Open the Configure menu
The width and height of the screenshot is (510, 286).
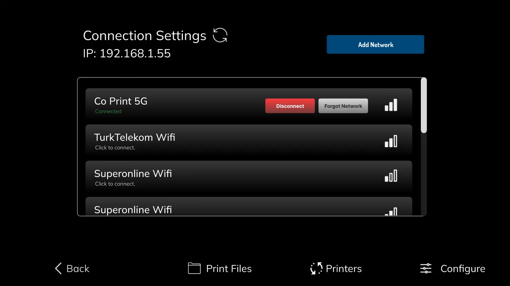(x=463, y=269)
